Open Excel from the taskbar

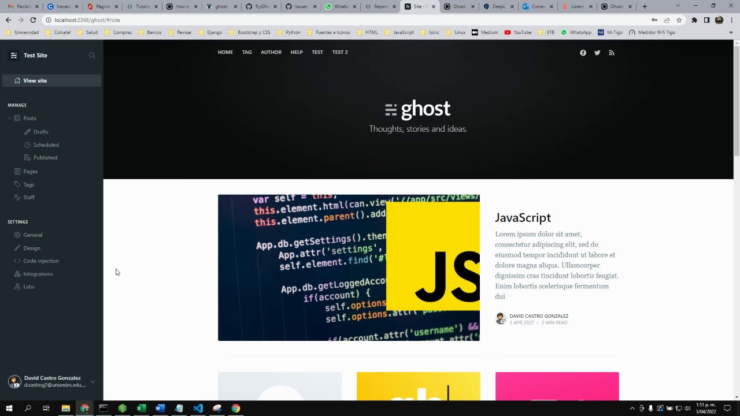tap(141, 408)
